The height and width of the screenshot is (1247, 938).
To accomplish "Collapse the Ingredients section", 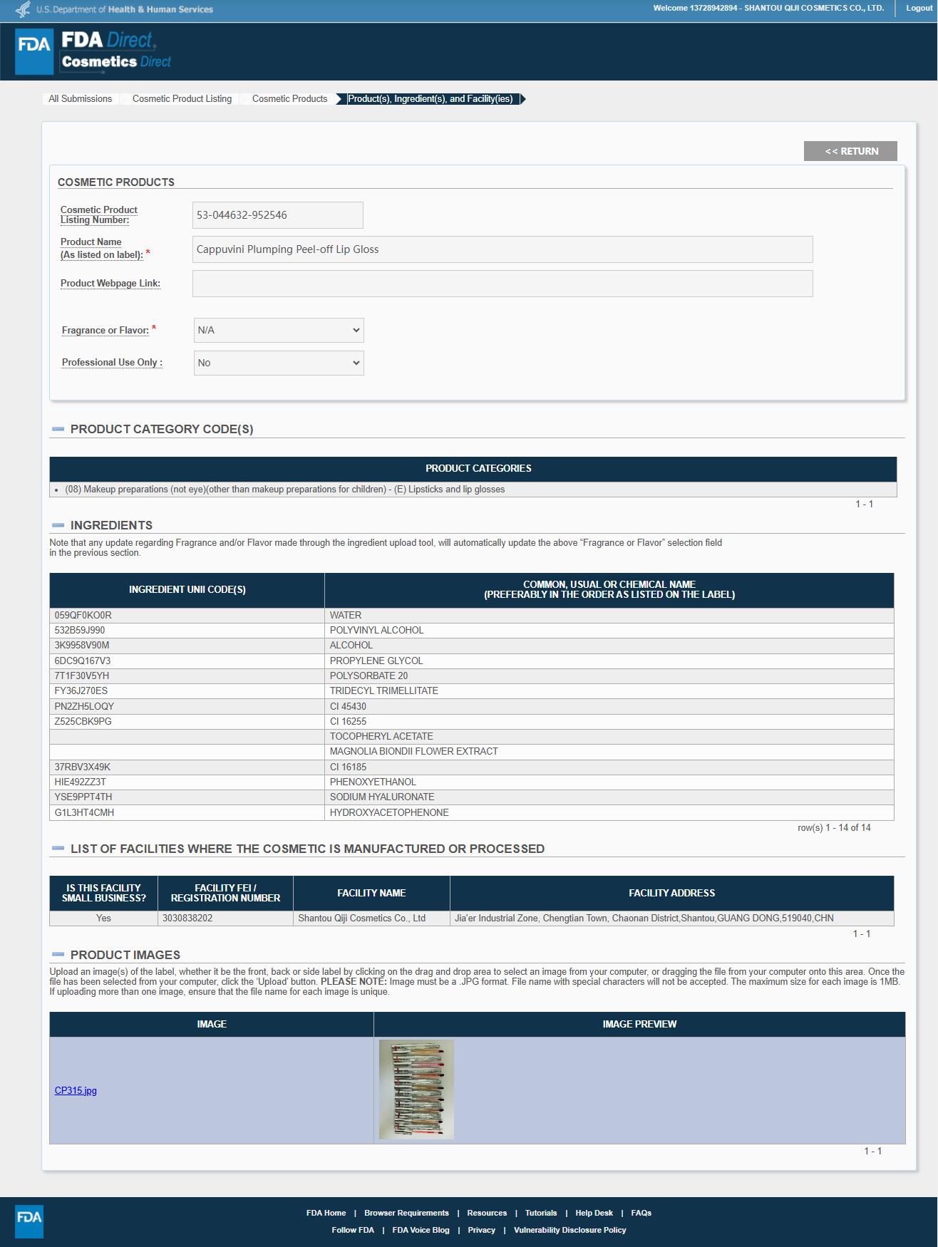I will tap(58, 525).
